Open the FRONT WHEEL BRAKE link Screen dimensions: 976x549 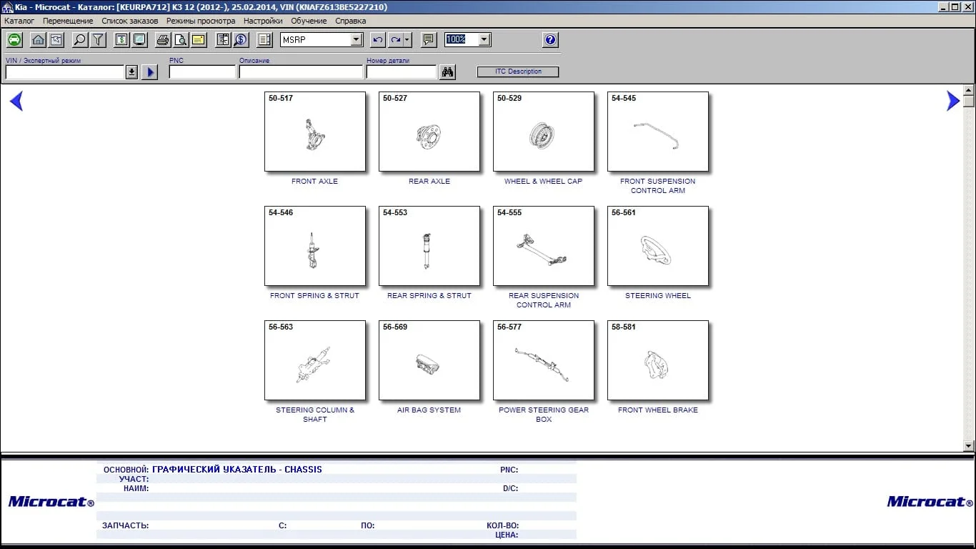pyautogui.click(x=657, y=410)
